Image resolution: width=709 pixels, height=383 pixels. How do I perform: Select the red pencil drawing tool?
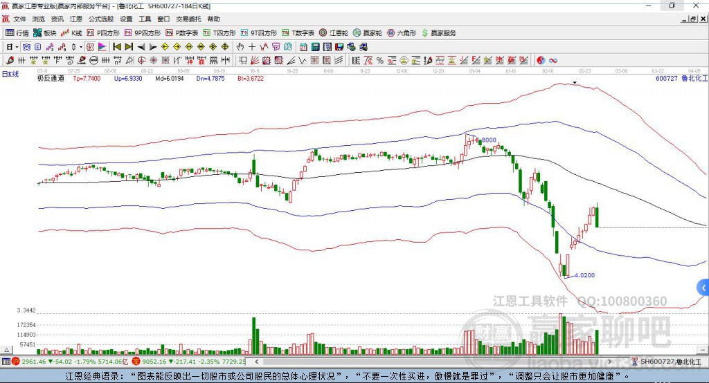[10, 60]
